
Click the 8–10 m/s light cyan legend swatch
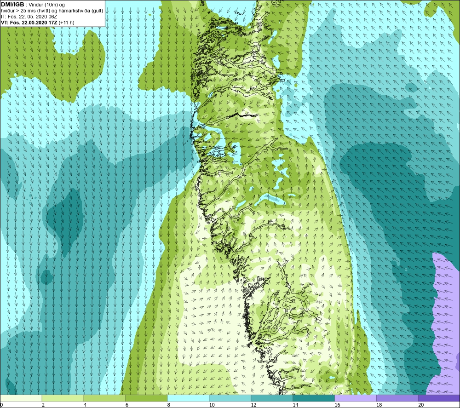click(188, 398)
